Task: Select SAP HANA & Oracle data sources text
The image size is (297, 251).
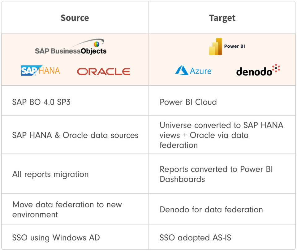Action: click(75, 135)
